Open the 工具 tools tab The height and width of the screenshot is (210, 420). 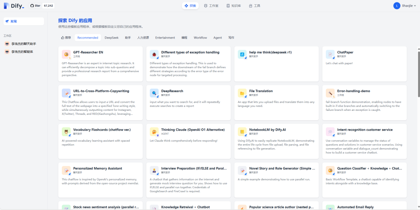254,5
